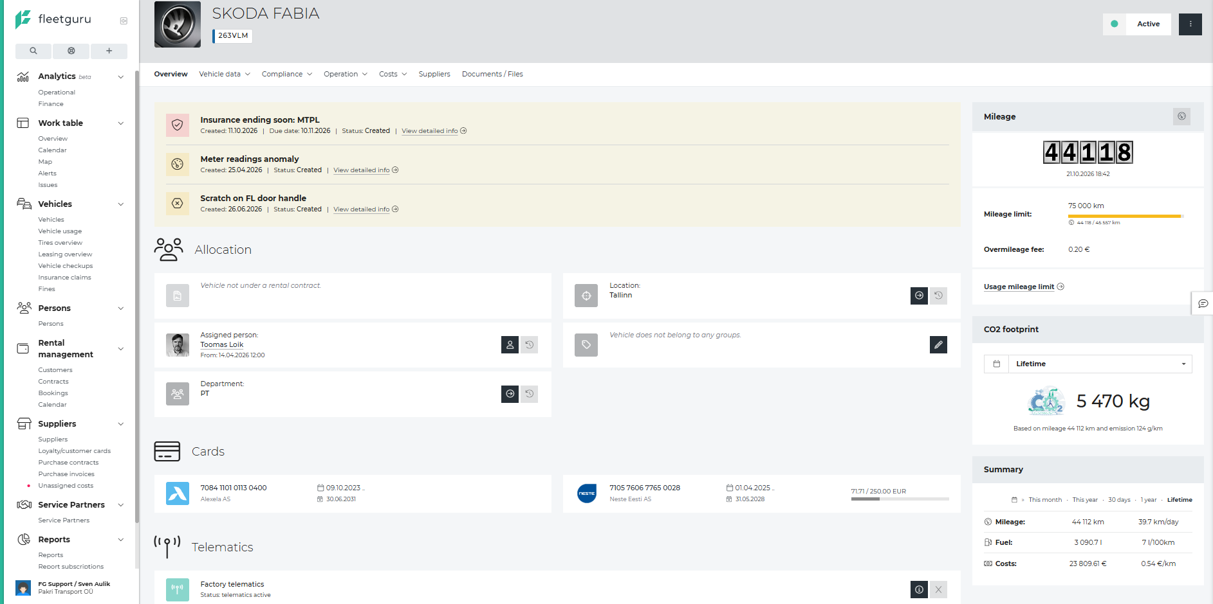This screenshot has height=604, width=1213.
Task: Click the mileage limit progress bar
Action: (1125, 216)
